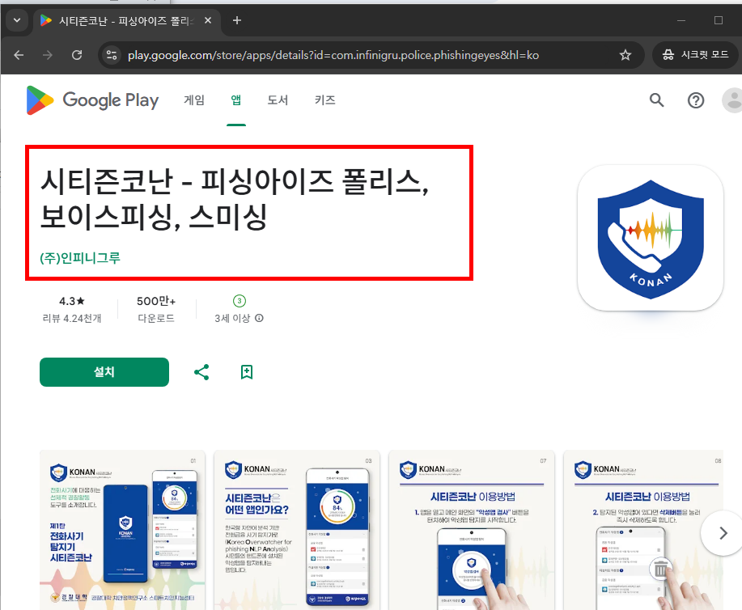Open the 키즈 section

[x=324, y=100]
